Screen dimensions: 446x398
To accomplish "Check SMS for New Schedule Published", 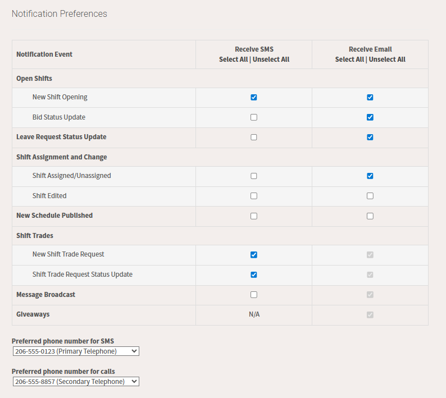I will coord(254,216).
